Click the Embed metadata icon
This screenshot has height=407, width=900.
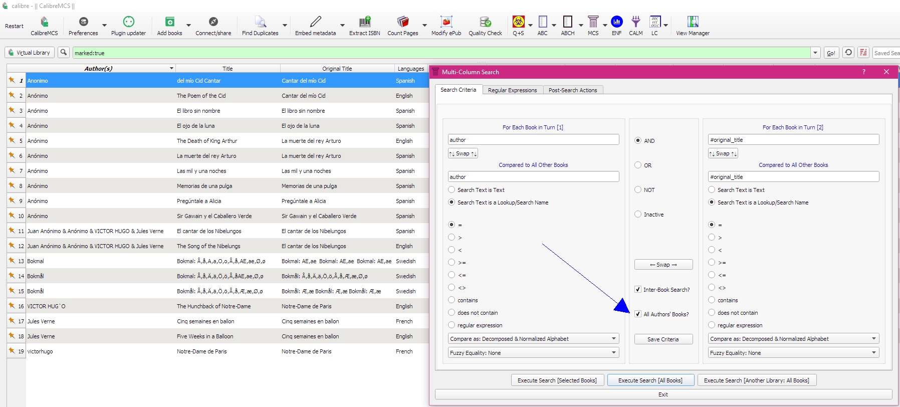tap(315, 23)
